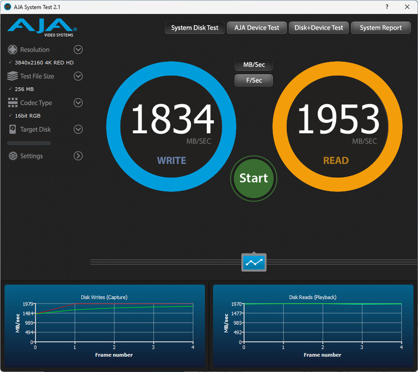This screenshot has height=372, width=418.
Task: Select the 256 MB file size entry
Action: point(24,89)
